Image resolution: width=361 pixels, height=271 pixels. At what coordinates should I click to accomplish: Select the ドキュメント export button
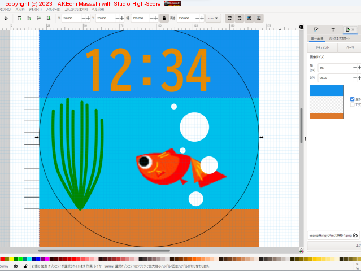pos(314,48)
